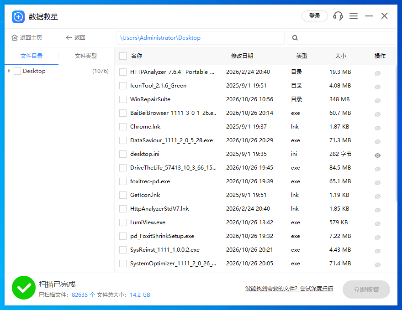
Task: Switch to 文件类型 tab
Action: click(85, 56)
